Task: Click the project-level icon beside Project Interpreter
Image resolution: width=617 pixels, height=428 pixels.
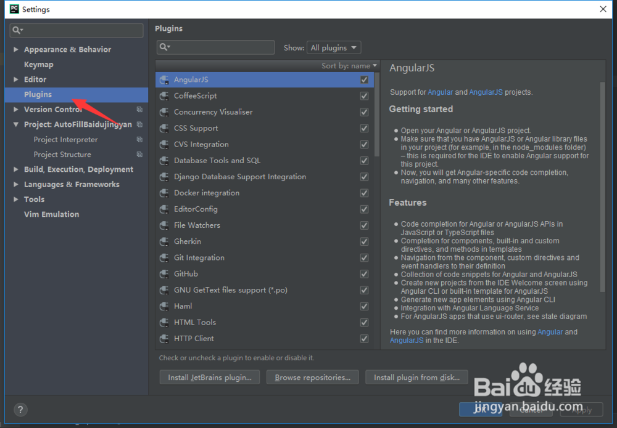Action: 139,139
